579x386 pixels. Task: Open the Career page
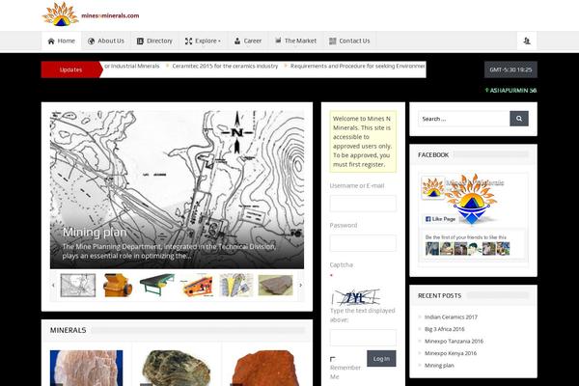[x=248, y=41]
